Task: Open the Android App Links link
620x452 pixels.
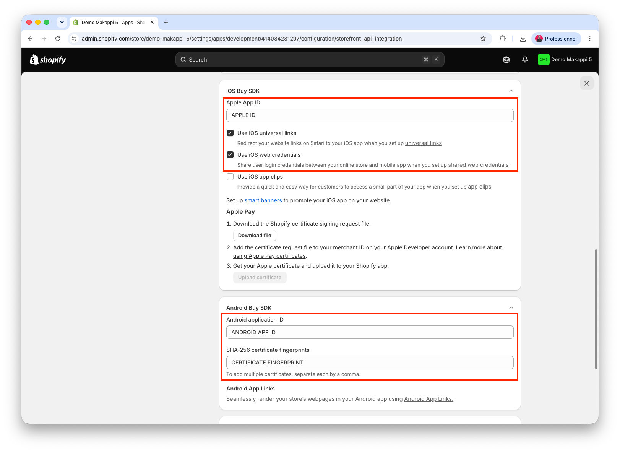Action: pos(428,399)
